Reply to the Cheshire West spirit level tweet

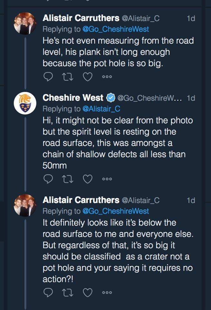click(47, 178)
